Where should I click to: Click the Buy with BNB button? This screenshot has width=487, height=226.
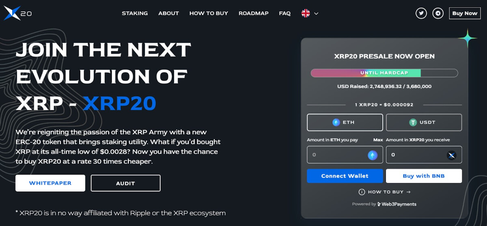(424, 176)
